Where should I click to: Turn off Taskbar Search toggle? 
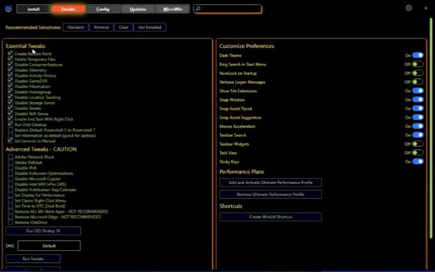418,135
